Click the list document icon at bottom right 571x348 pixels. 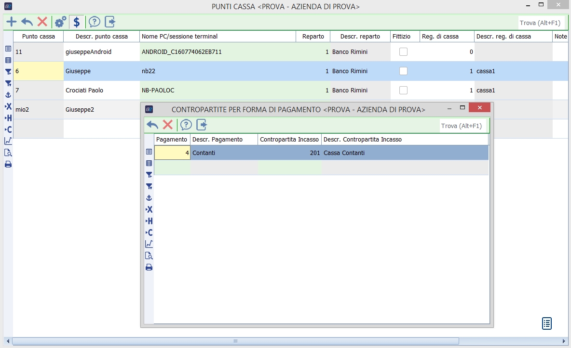(546, 323)
